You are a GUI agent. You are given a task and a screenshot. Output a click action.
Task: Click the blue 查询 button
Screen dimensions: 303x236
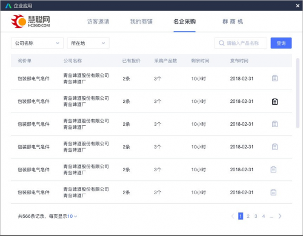point(281,43)
